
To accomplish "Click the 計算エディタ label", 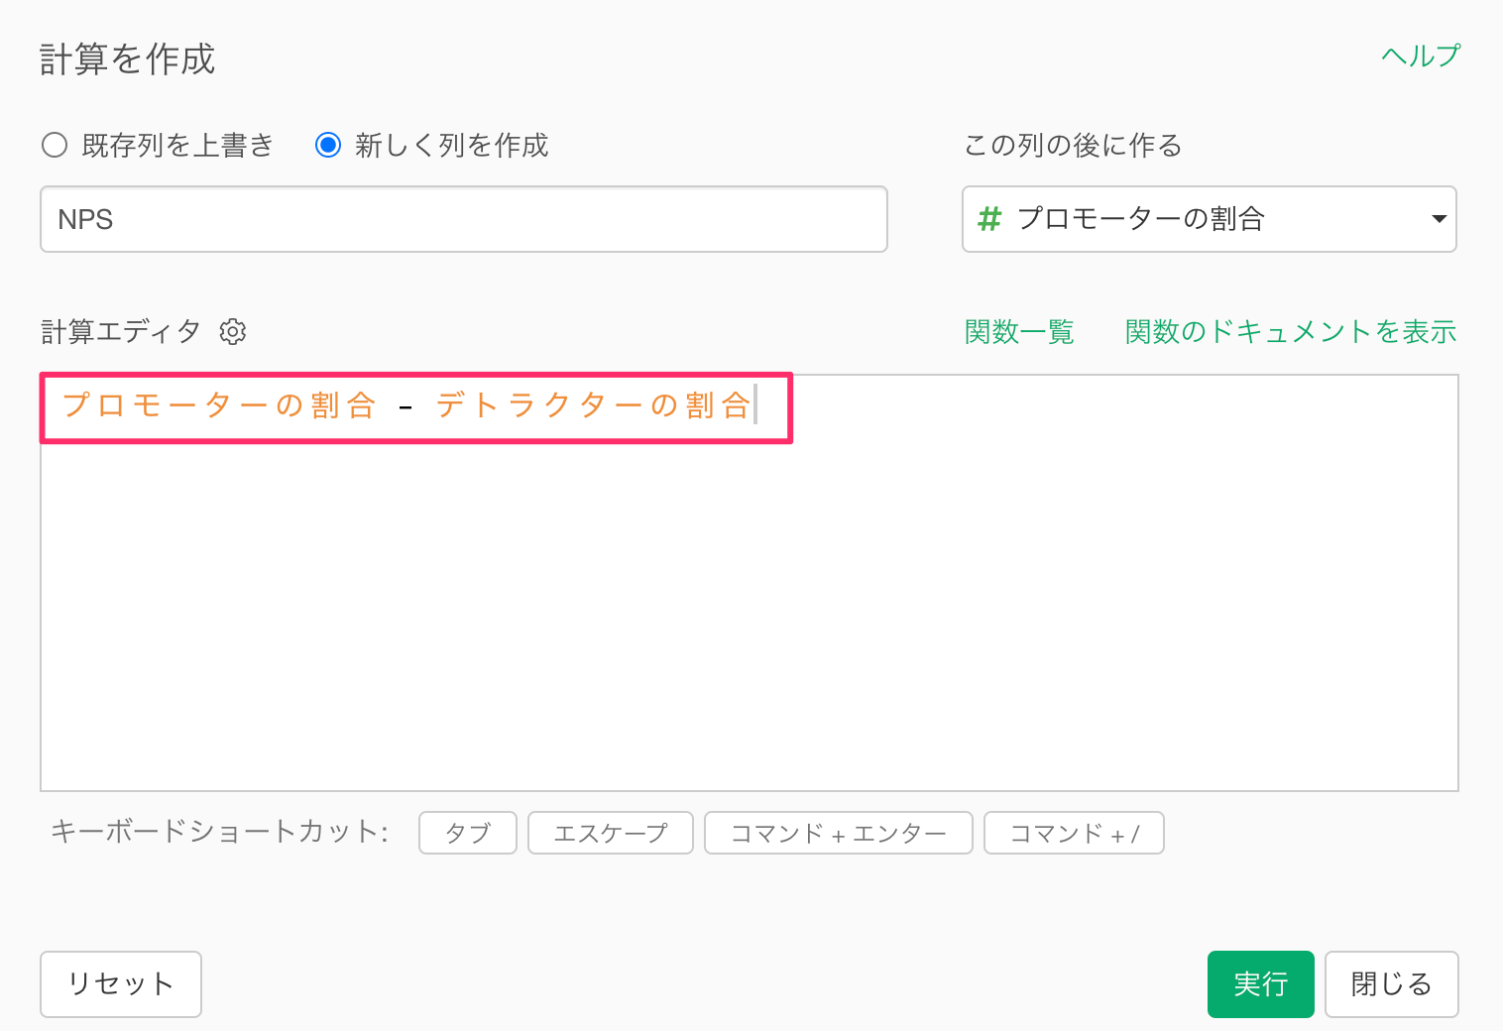I will 121,331.
